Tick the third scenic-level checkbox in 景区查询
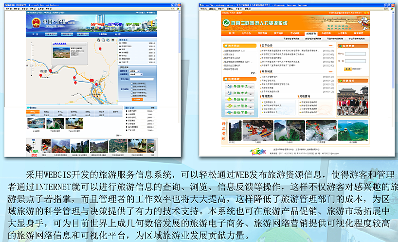 pos(131,89)
